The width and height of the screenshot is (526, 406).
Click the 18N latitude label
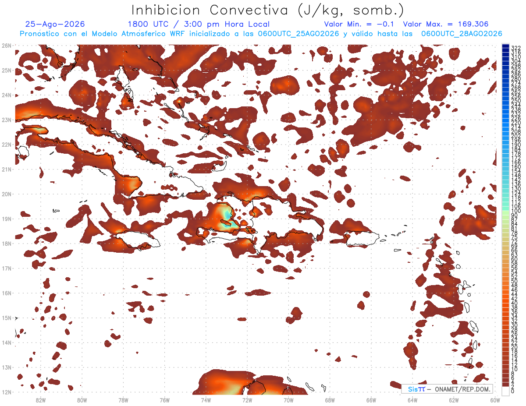pos(6,244)
